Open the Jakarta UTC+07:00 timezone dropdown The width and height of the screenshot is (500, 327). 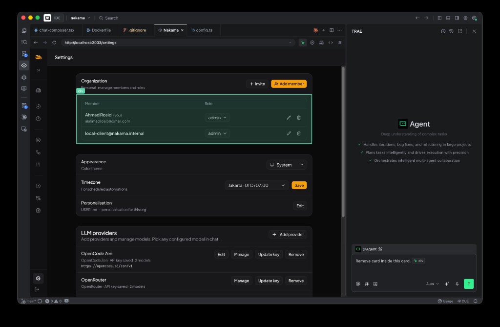point(257,185)
